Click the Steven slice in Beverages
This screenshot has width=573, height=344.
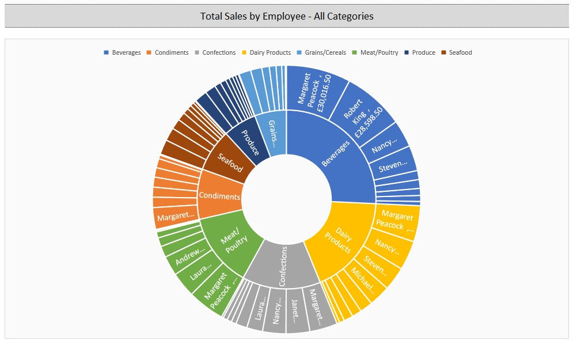tap(396, 163)
